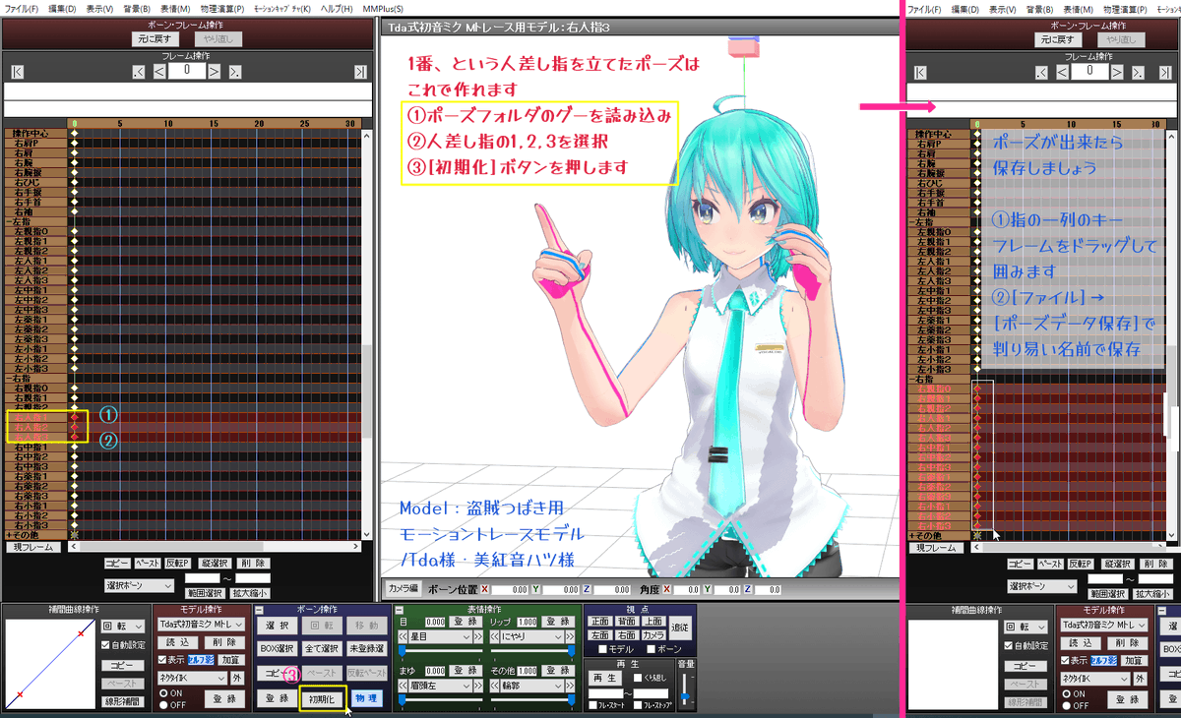Jump to last frame (>|) in left window

pyautogui.click(x=361, y=72)
